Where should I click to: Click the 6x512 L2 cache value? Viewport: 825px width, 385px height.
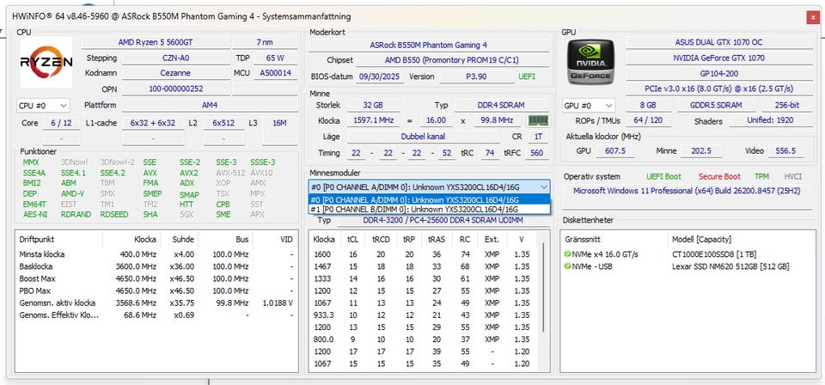point(223,123)
